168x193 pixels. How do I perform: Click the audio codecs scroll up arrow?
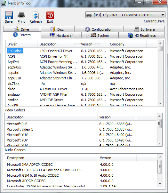click(160, 157)
